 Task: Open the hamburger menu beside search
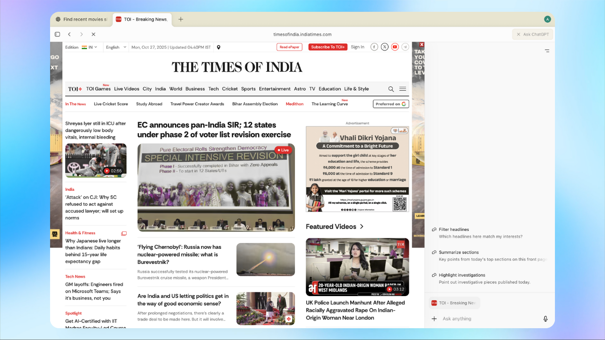point(403,89)
